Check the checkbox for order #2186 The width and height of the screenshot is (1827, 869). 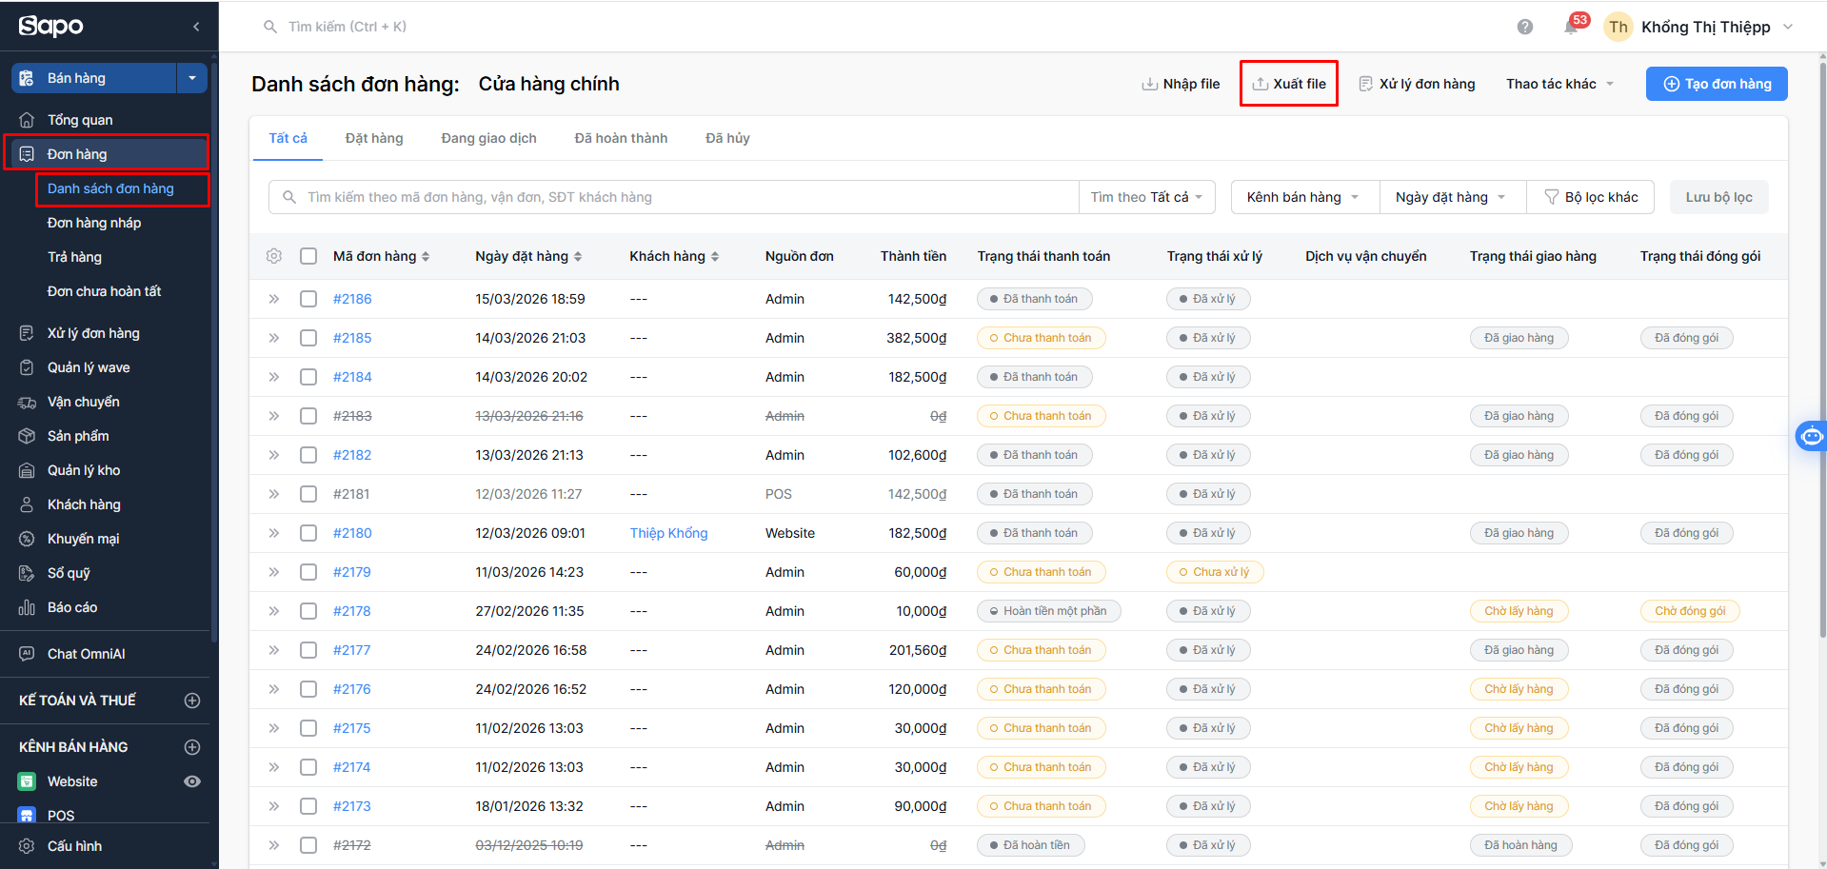(x=308, y=299)
